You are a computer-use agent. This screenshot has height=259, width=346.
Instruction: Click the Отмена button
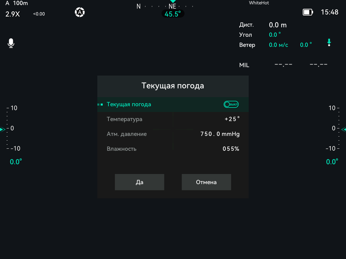pos(206,182)
